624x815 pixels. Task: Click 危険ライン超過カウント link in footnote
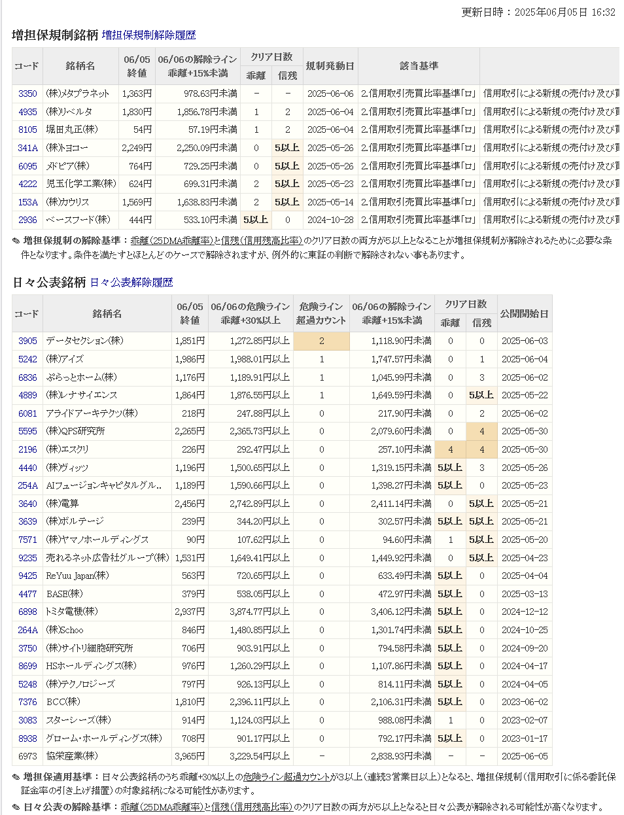[286, 777]
